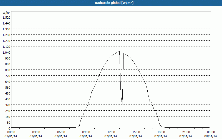Select the 1.200 y-axis value
Viewport: 222px width, 139px height.
coord(6,41)
